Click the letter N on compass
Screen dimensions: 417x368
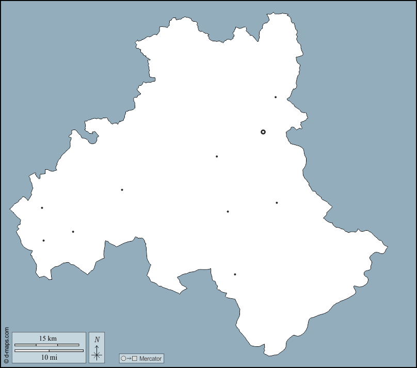click(97, 340)
